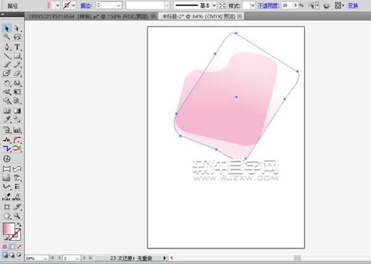Go to next artboard arrow
The width and height of the screenshot is (371, 264).
(x=84, y=258)
